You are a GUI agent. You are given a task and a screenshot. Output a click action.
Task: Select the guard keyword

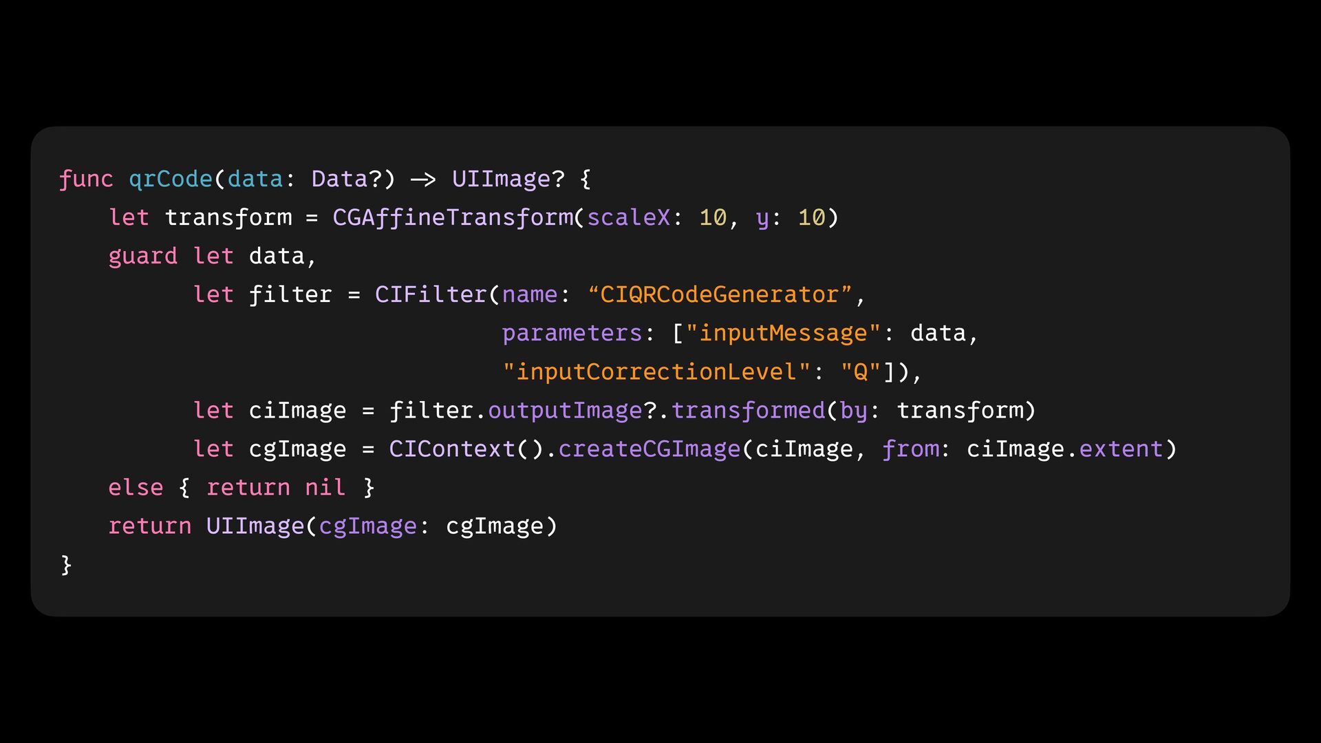142,256
